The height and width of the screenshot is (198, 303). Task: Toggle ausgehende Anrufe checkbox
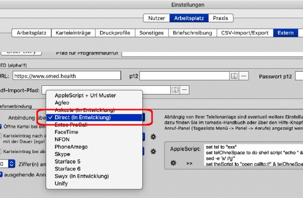pyautogui.click(x=1, y=175)
